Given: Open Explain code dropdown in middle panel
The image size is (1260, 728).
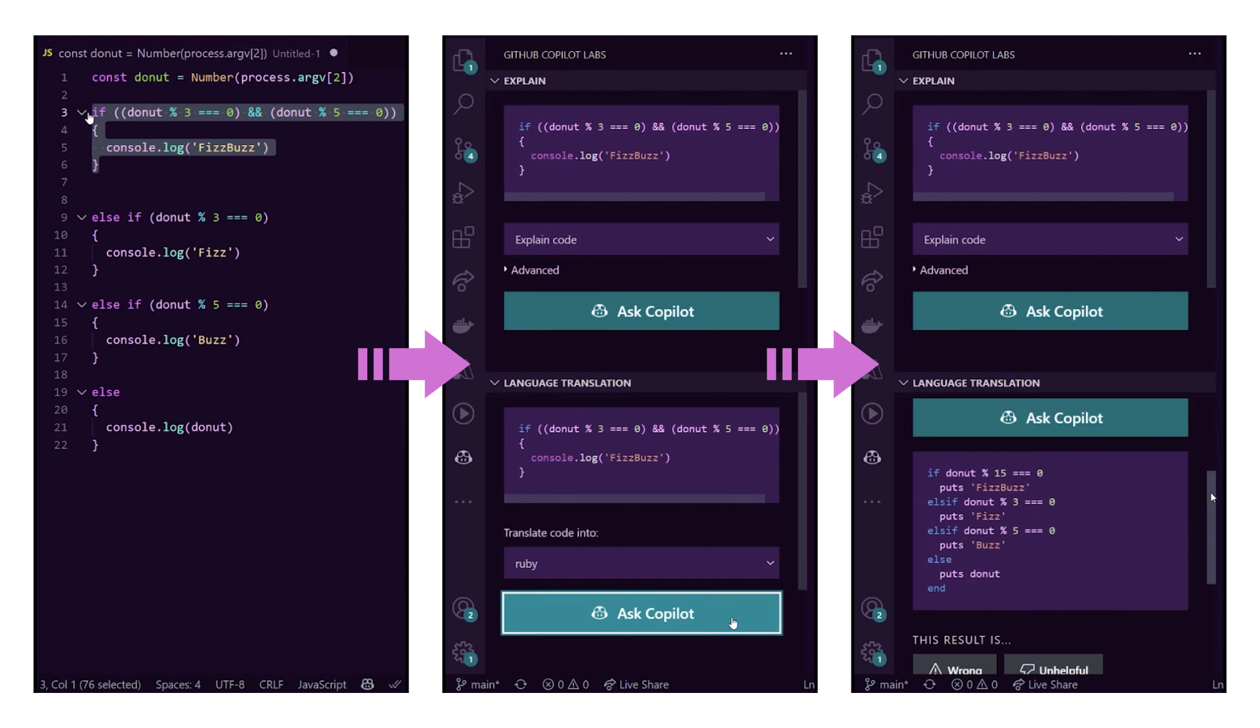Looking at the screenshot, I should coord(641,239).
